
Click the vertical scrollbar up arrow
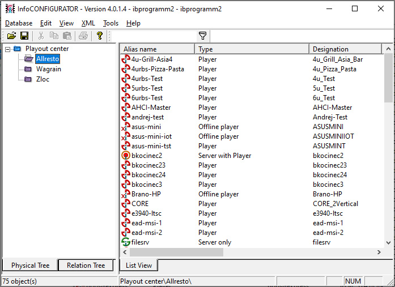point(388,49)
